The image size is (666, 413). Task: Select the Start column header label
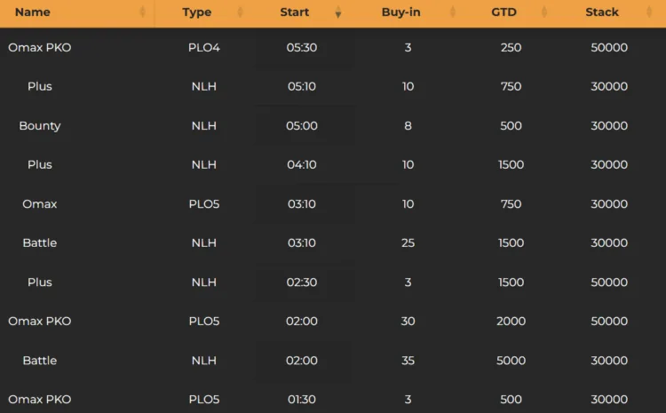[294, 12]
